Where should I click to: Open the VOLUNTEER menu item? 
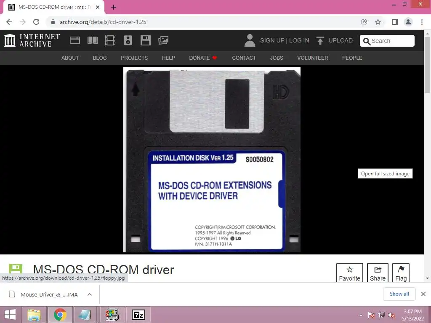tap(313, 58)
